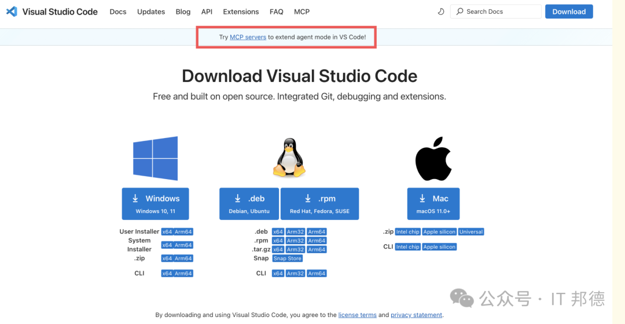625x324 pixels.
Task: Click the Download Visual Studio Code heading
Action: coord(299,76)
